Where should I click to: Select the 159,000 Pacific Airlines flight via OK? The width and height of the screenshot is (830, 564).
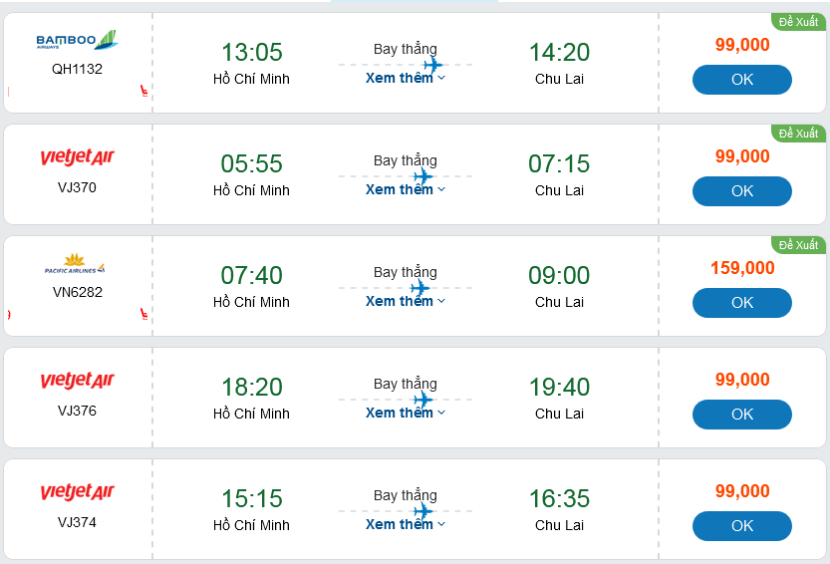coord(742,303)
